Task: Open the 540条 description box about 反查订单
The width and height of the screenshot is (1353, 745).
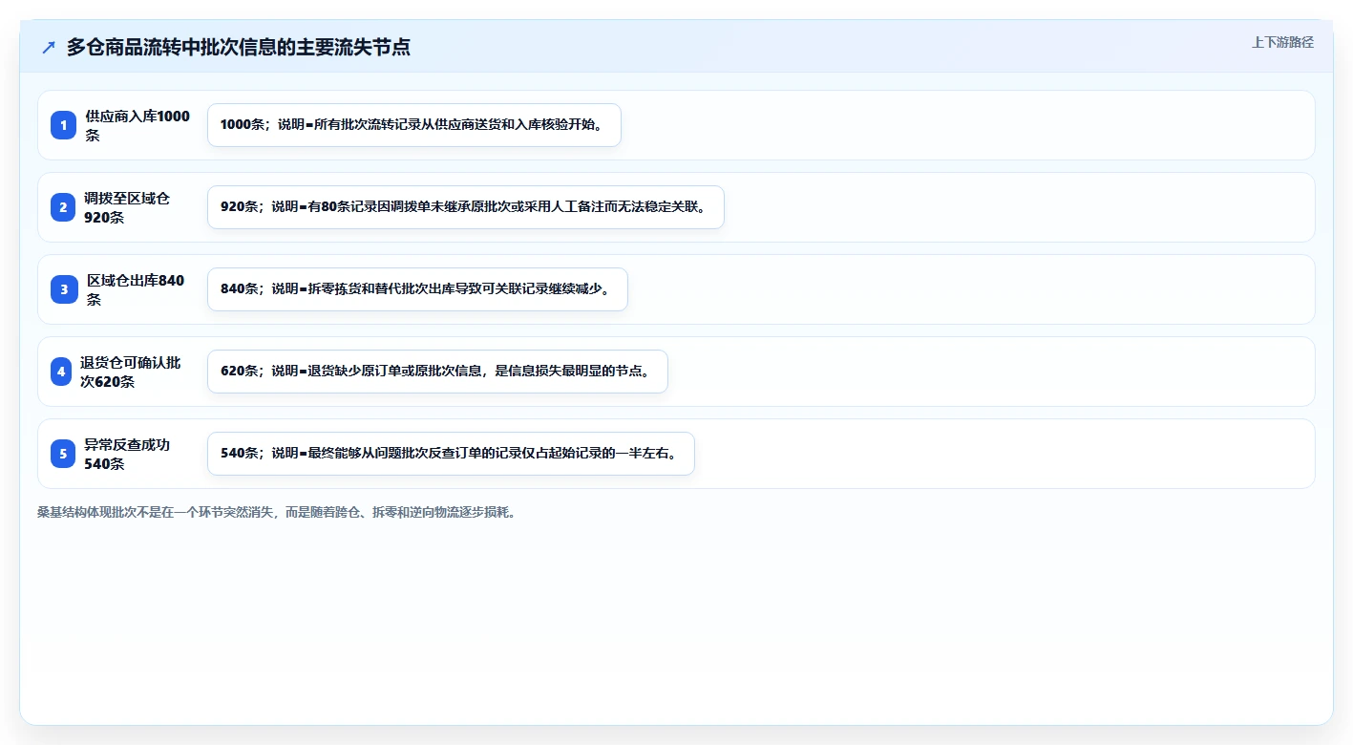Action: [451, 454]
